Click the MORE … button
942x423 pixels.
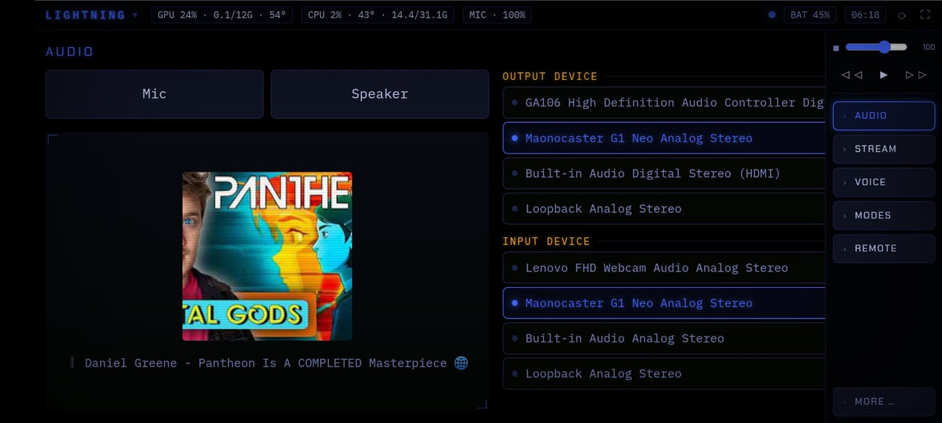click(x=884, y=402)
